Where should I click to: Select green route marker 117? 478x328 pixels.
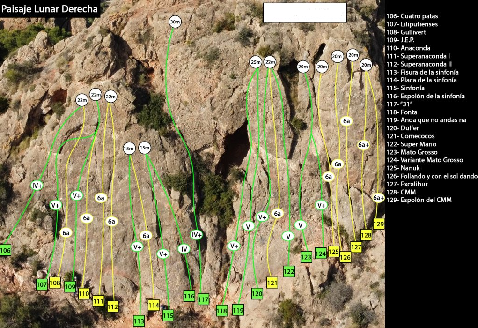(x=203, y=299)
